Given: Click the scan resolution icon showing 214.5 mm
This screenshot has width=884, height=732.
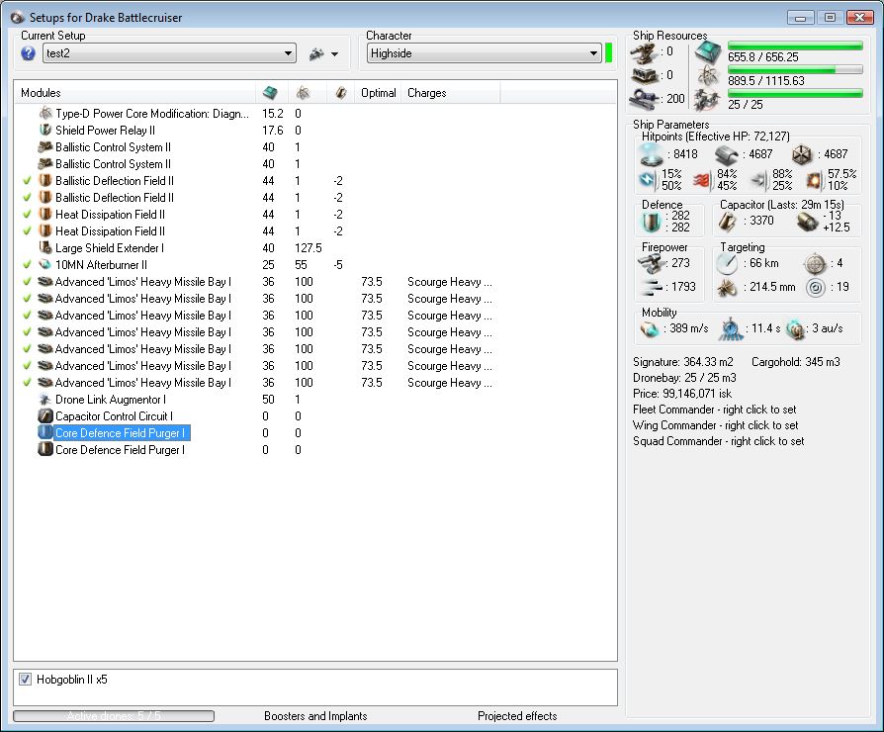Looking at the screenshot, I should 727,287.
